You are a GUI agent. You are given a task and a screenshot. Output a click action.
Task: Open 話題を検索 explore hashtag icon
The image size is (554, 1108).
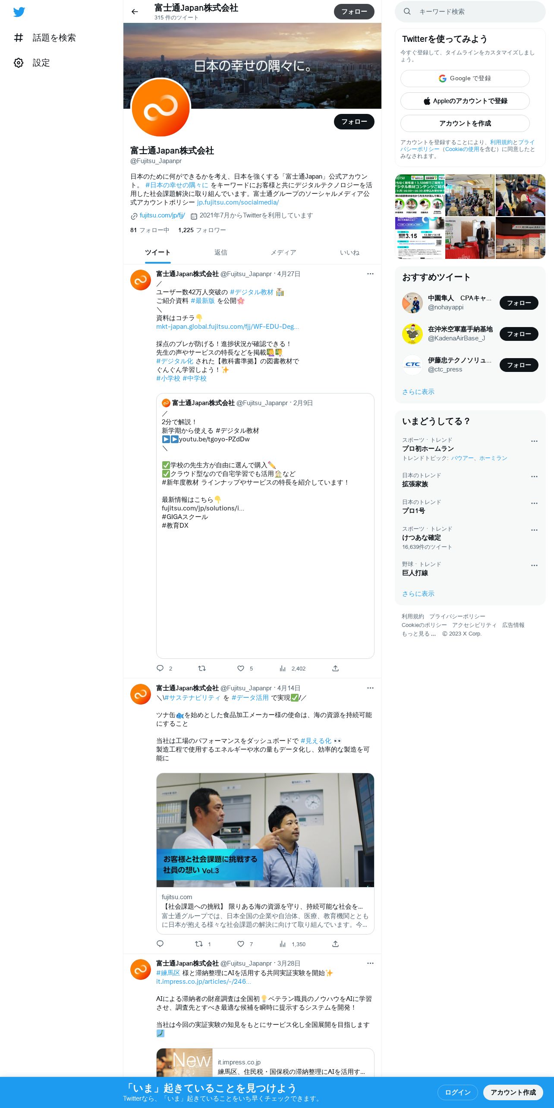19,38
